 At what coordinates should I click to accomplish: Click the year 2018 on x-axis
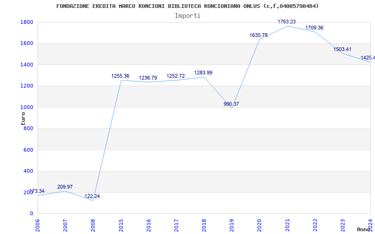point(204,225)
